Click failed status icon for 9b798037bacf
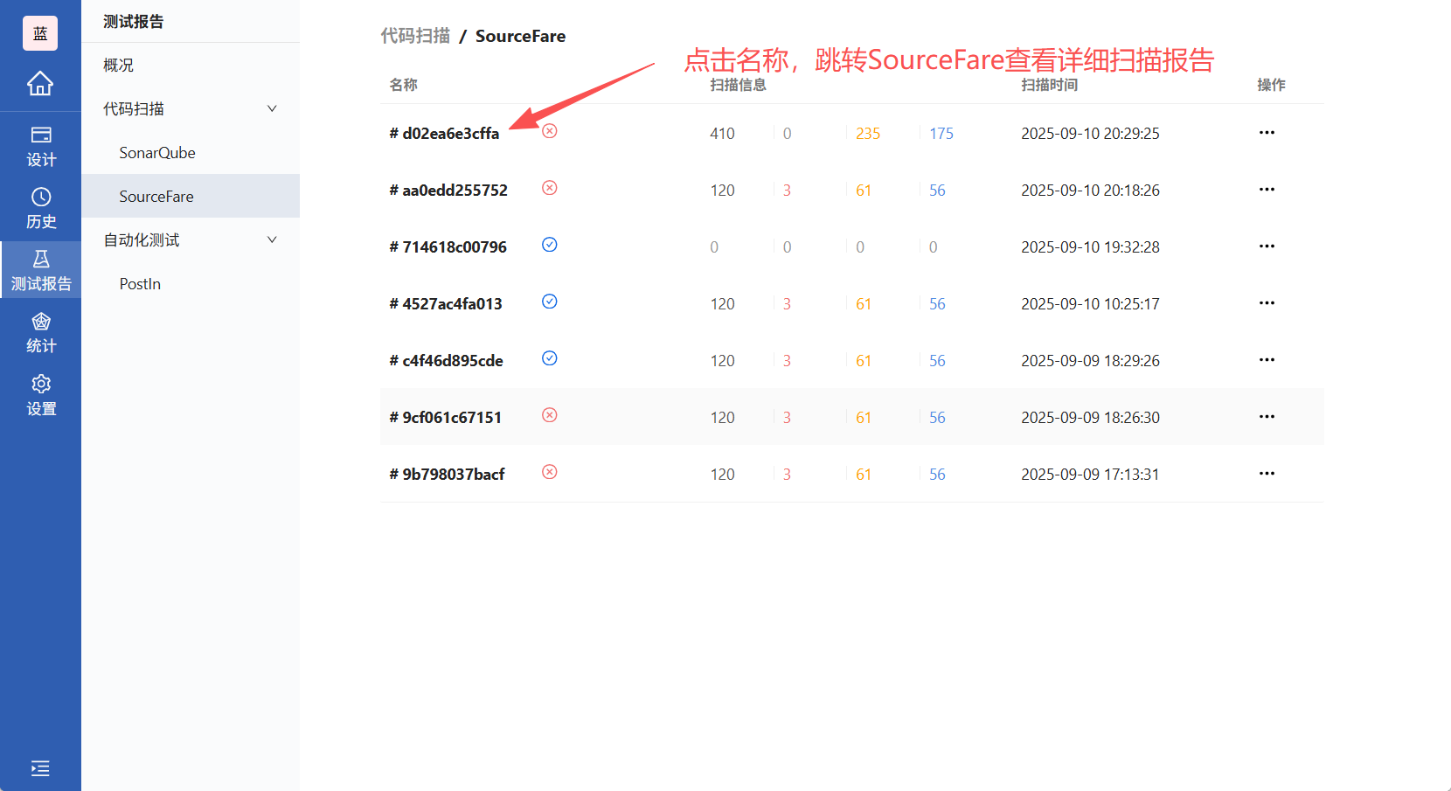Screen dimensions: 1451x791 click(x=550, y=472)
